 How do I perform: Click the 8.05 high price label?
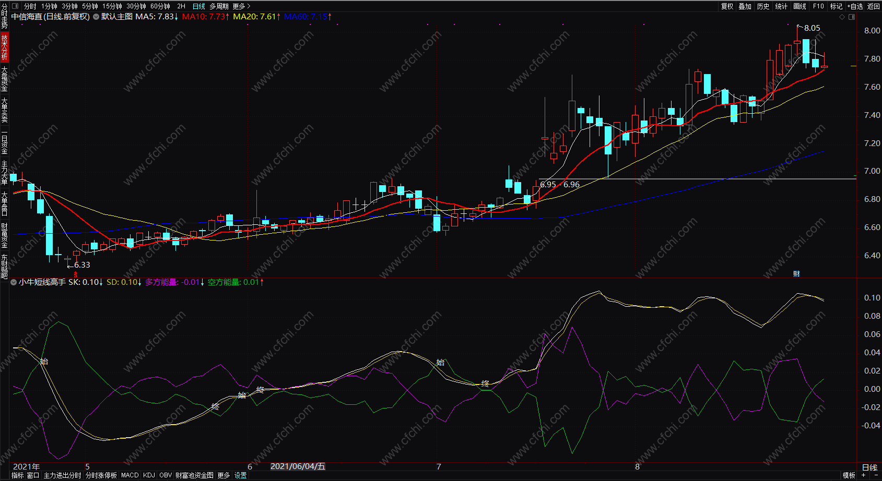point(812,28)
